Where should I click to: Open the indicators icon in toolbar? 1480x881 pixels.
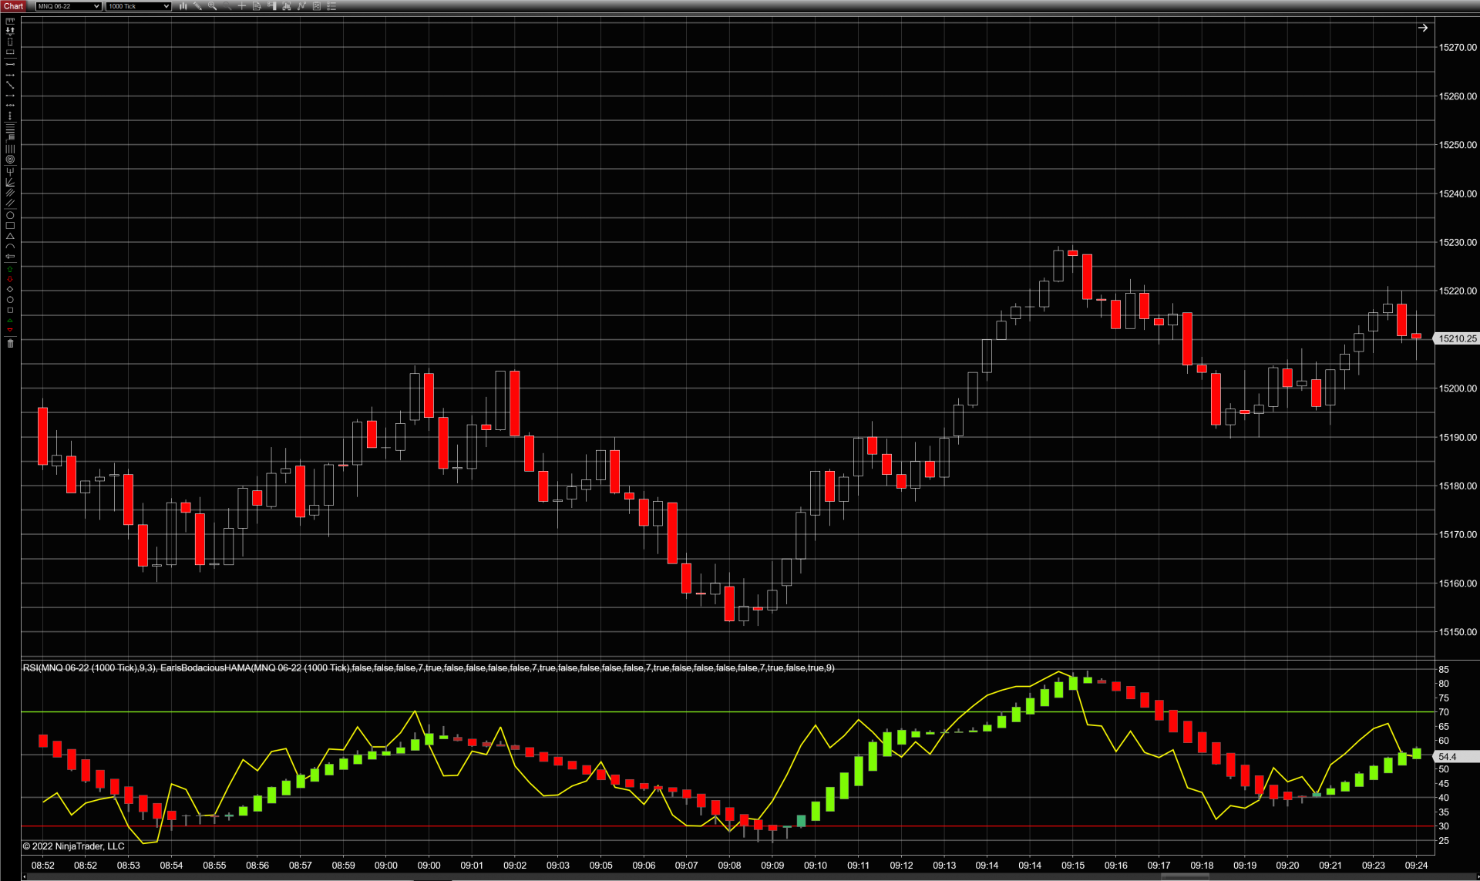pos(301,6)
